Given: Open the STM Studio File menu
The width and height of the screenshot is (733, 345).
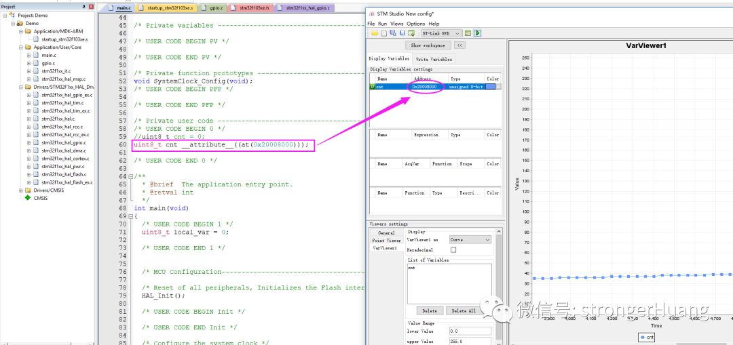Looking at the screenshot, I should tap(371, 24).
